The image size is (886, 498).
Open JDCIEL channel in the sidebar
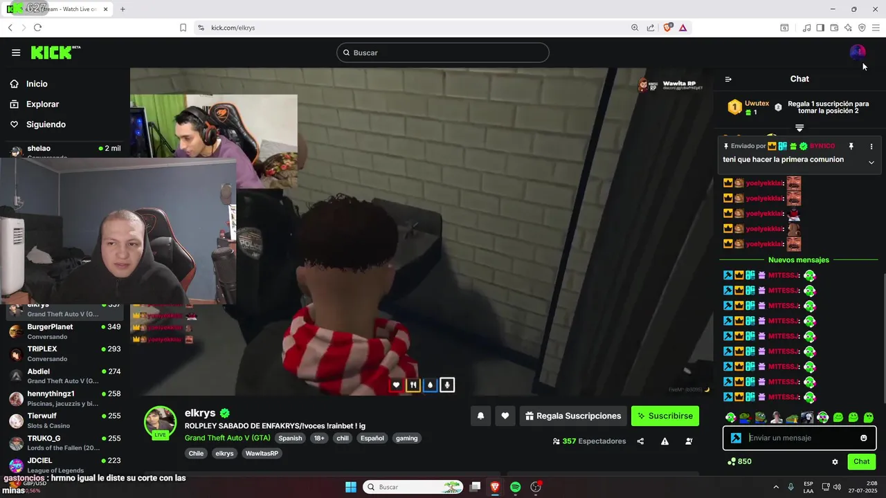pyautogui.click(x=65, y=465)
